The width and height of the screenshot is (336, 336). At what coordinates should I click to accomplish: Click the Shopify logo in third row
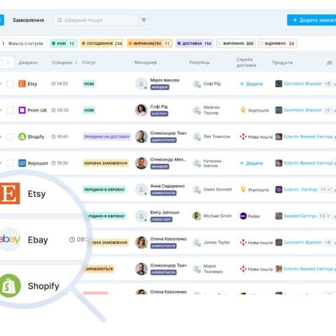[22, 136]
